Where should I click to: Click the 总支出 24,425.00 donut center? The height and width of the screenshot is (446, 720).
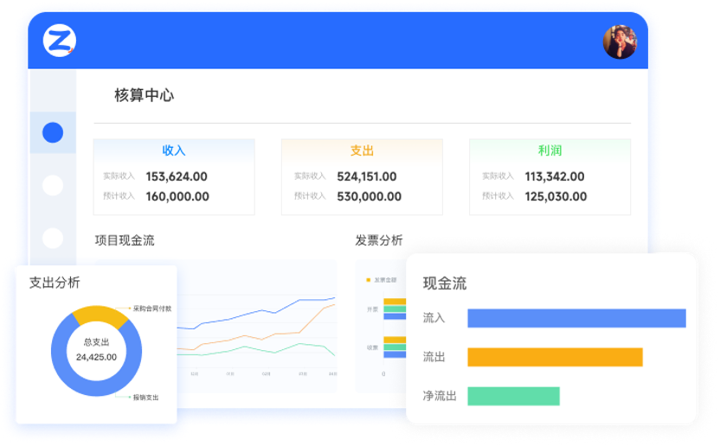pos(96,350)
